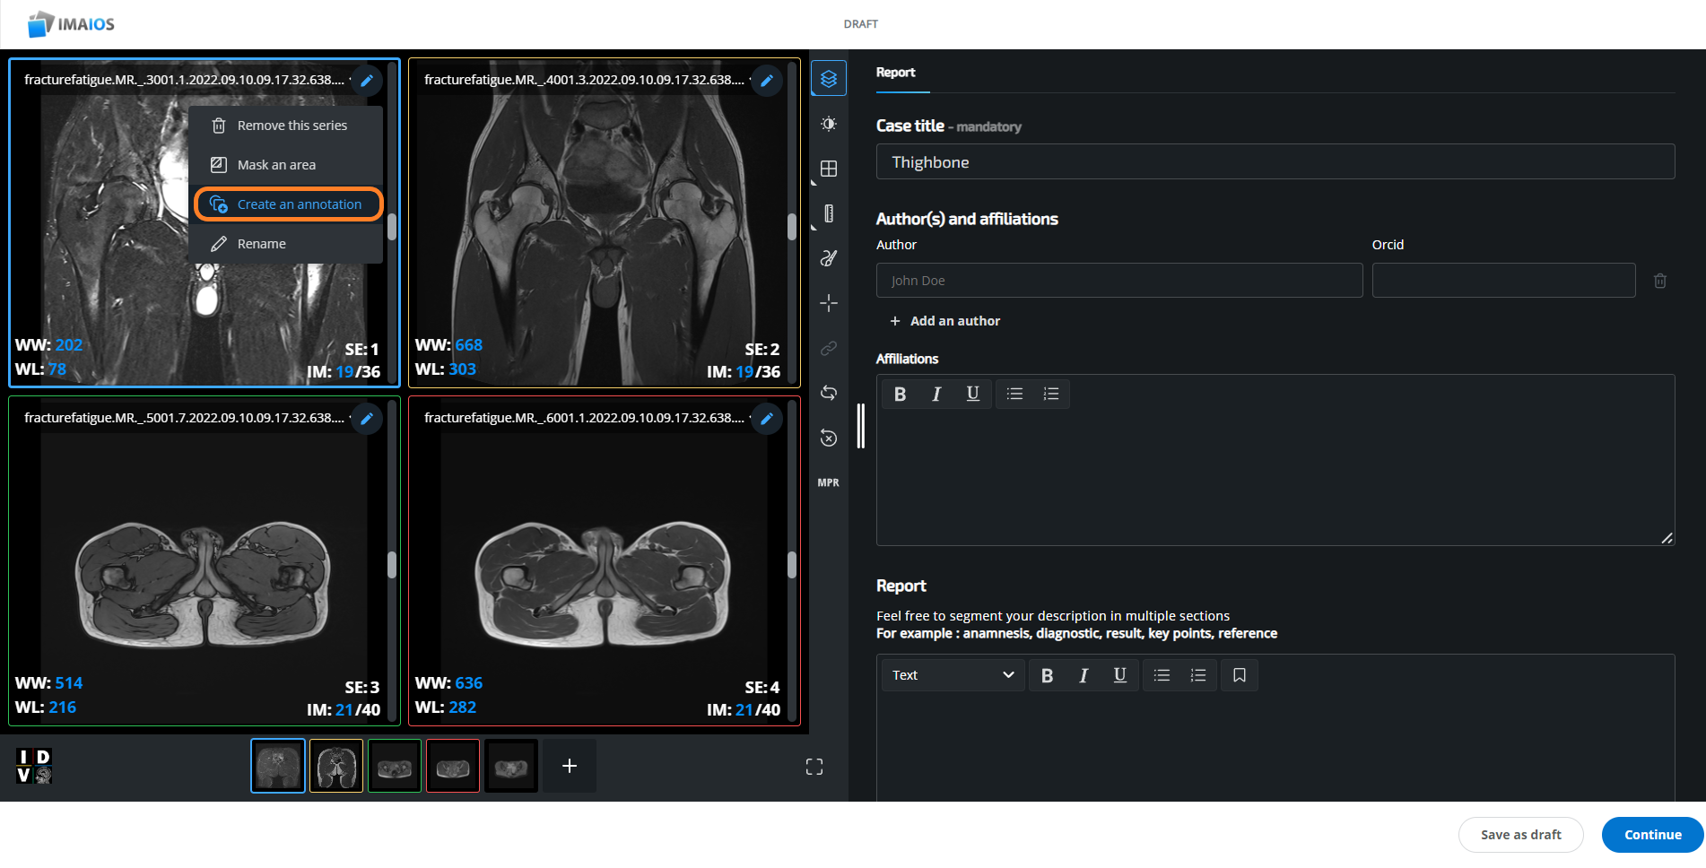Click the Author name field
1706x868 pixels.
pyautogui.click(x=1118, y=281)
